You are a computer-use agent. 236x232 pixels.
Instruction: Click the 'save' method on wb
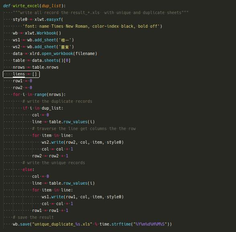[25, 224]
